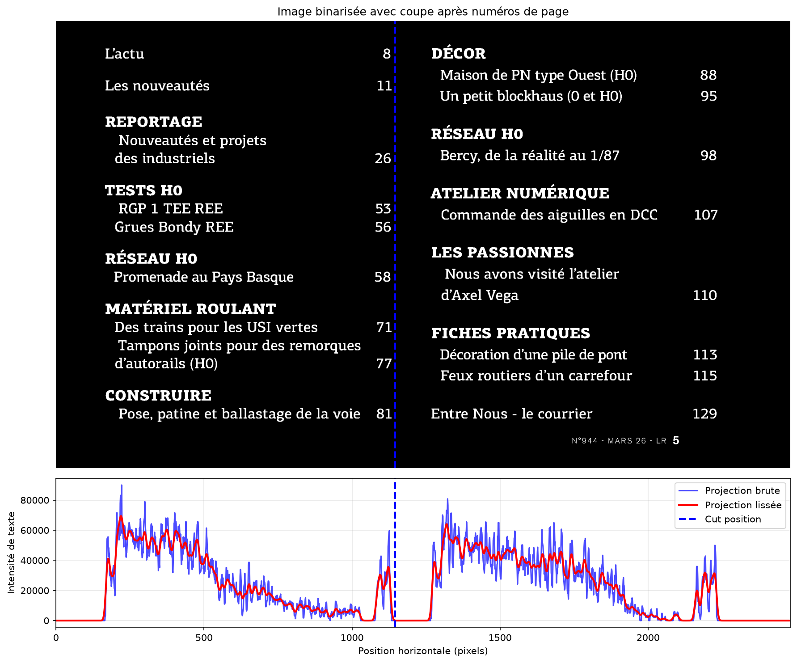Click the figure title "Image binarisée avec coupe après numéros de page"
Screen dimensions: 797x663
[423, 12]
